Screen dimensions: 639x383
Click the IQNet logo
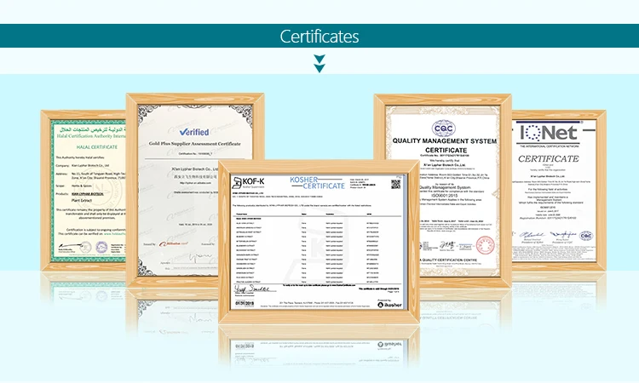549,133
